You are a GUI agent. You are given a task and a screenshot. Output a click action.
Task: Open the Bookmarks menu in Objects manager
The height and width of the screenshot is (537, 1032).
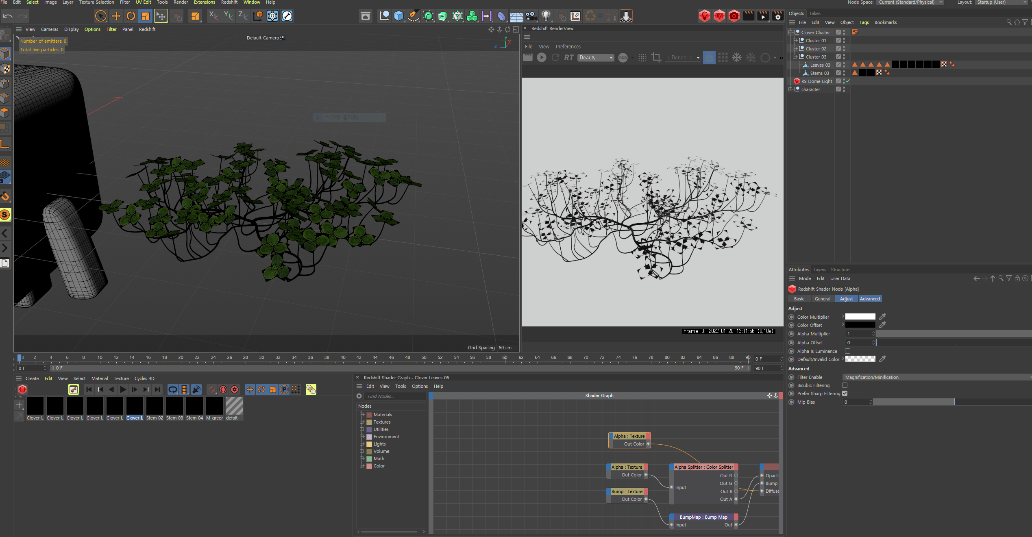pyautogui.click(x=885, y=22)
